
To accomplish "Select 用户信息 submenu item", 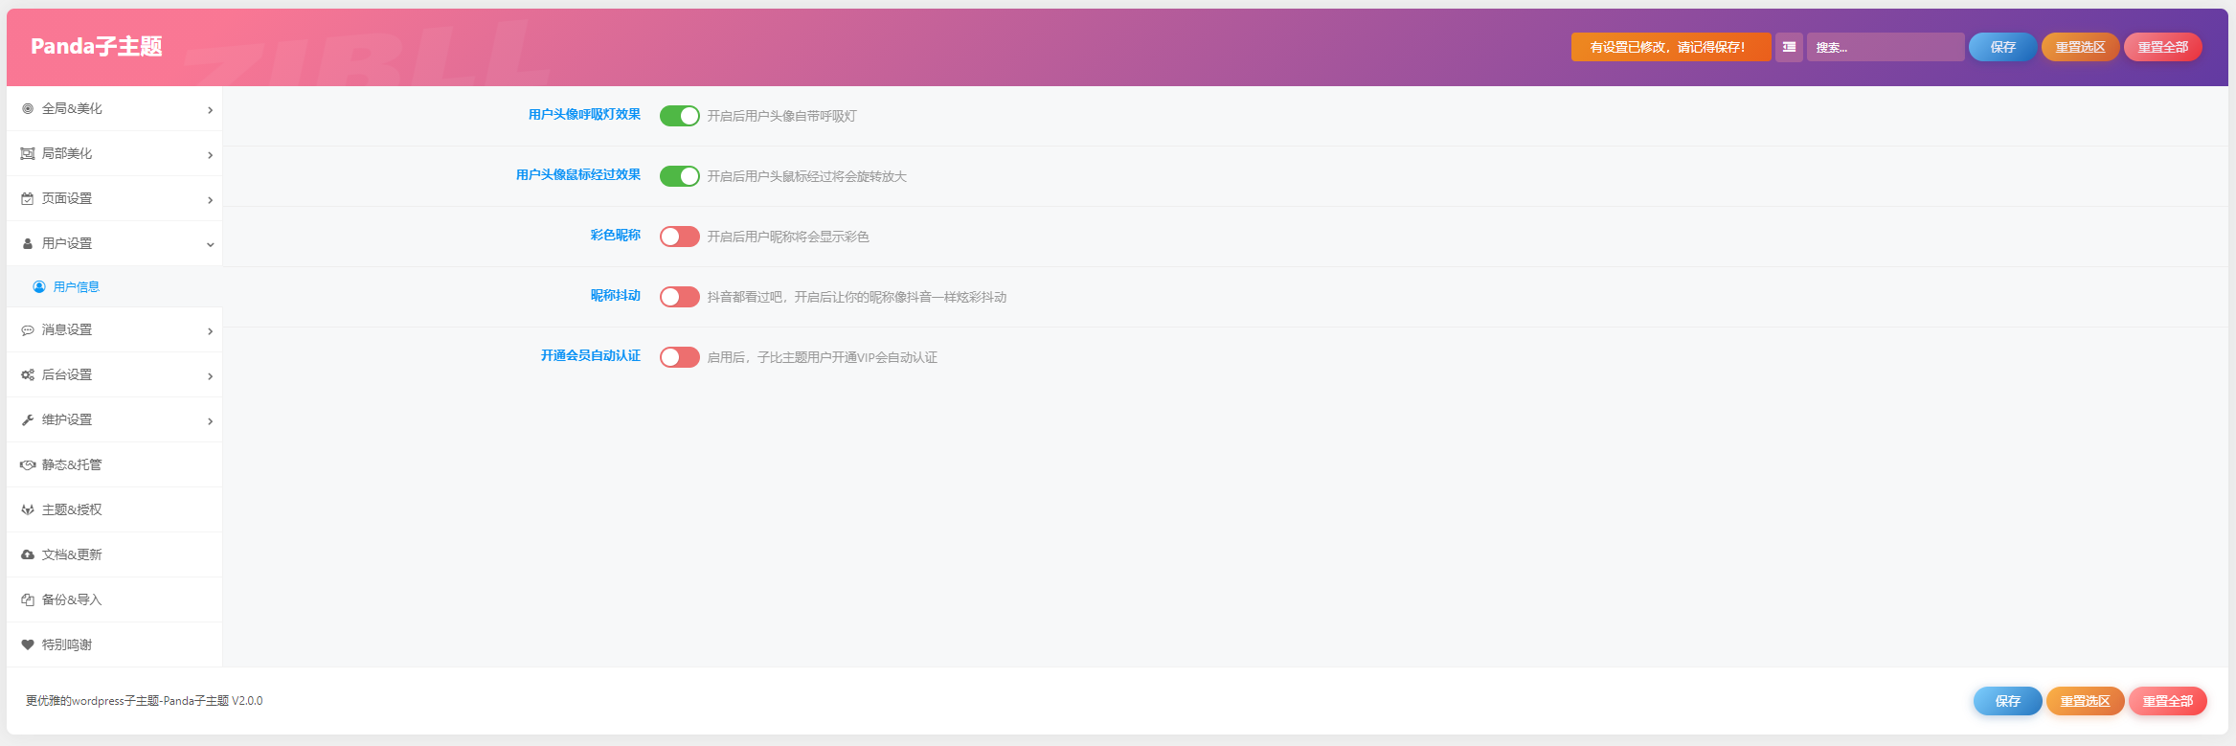I will click(x=114, y=287).
